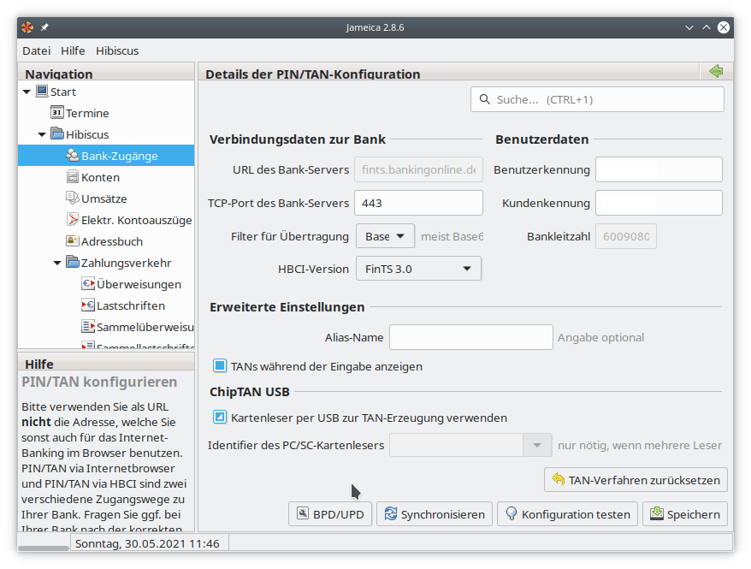Click the Konten list icon
The image size is (751, 569).
coord(73,177)
